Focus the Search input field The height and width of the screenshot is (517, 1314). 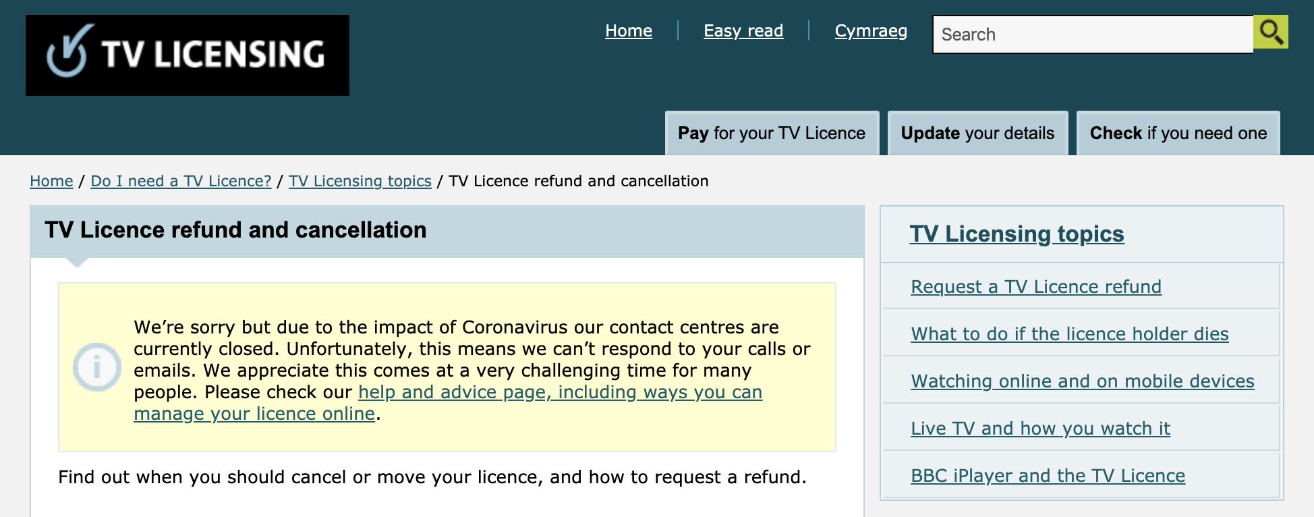(1093, 34)
